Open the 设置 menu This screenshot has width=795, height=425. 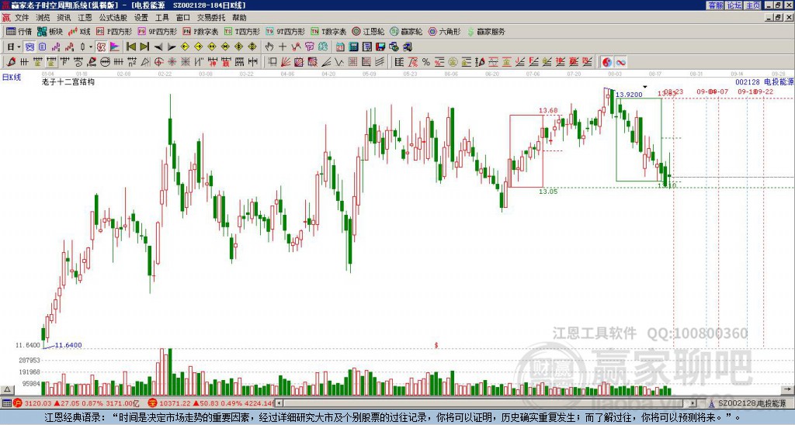(x=141, y=18)
